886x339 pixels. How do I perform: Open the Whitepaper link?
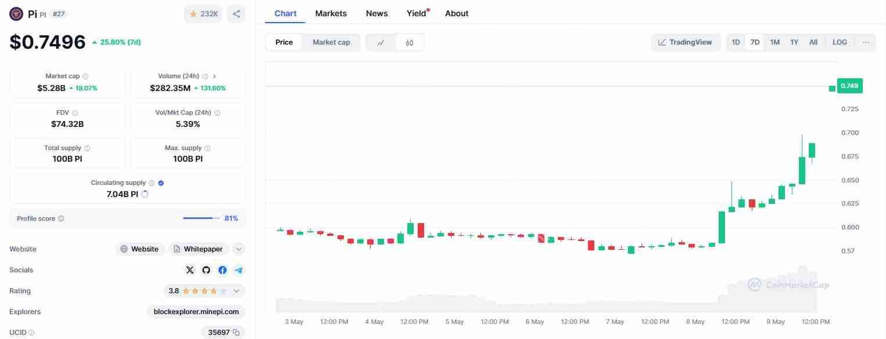coord(199,249)
